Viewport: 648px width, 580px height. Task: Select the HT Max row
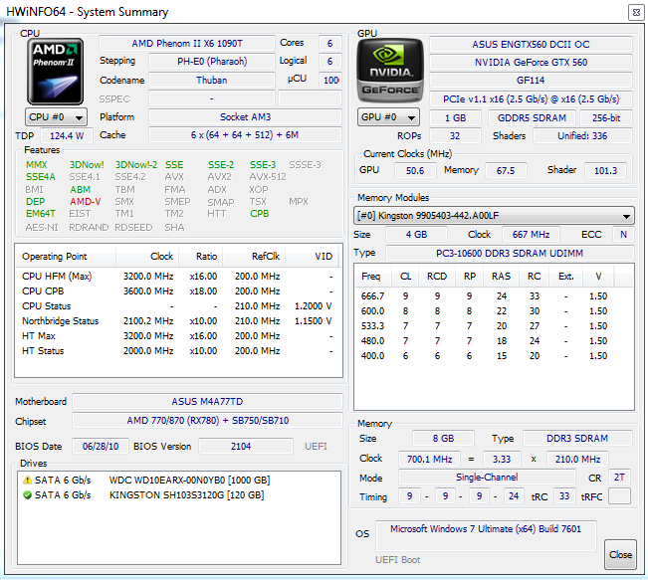[x=178, y=336]
